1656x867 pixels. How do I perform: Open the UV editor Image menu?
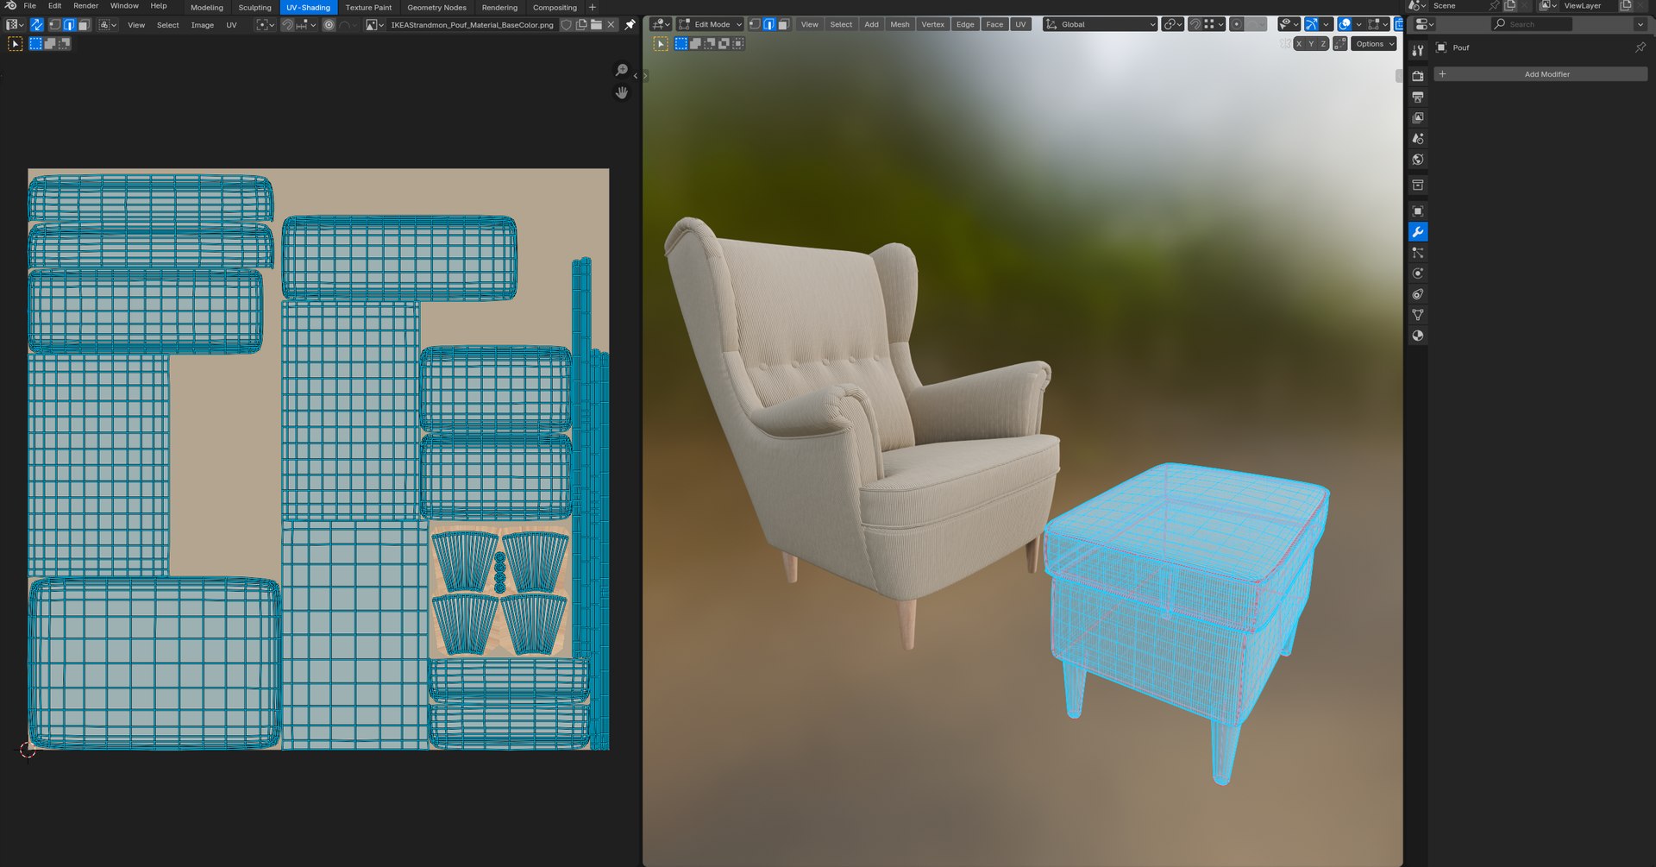pyautogui.click(x=202, y=25)
